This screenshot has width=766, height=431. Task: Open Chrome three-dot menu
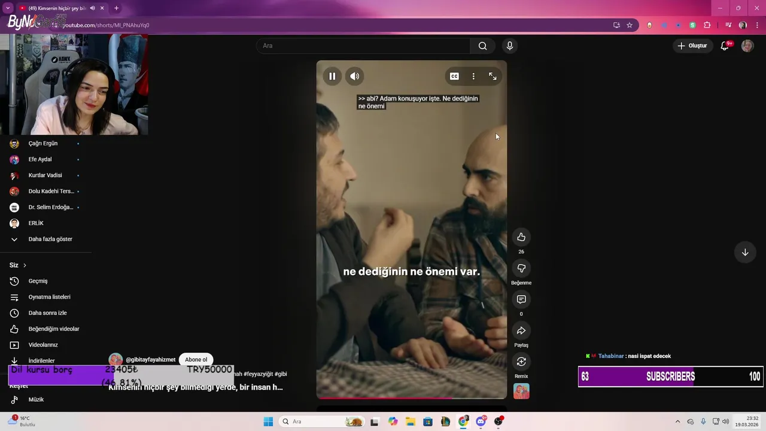coord(756,25)
